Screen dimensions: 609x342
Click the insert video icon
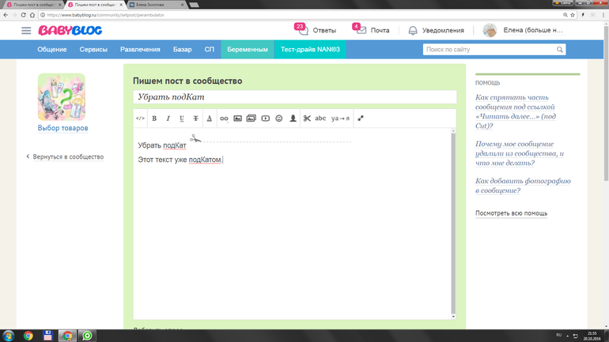[x=265, y=118]
